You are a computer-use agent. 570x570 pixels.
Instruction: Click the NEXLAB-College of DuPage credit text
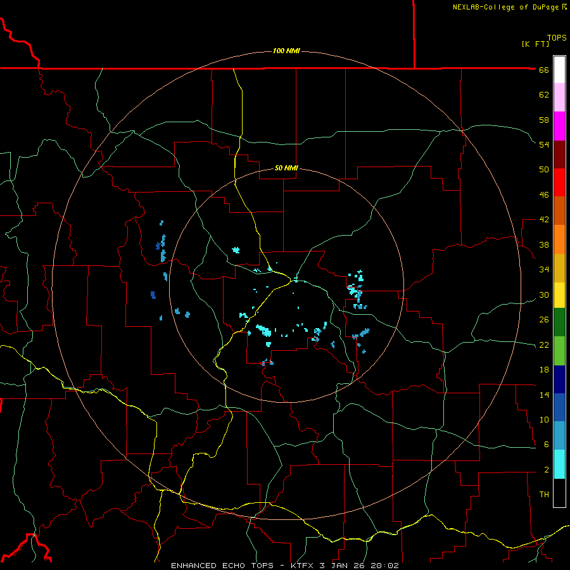point(505,7)
